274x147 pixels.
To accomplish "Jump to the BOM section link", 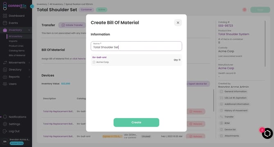I will click(227, 123).
